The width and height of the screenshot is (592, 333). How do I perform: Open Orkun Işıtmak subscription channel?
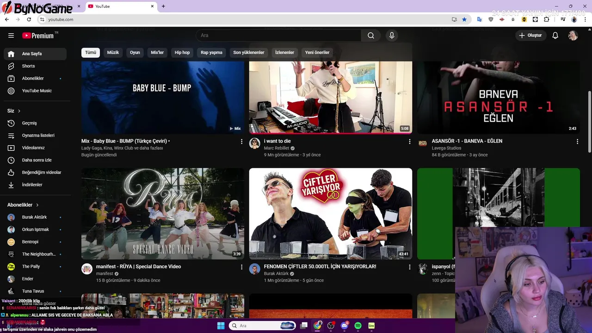[35, 229]
